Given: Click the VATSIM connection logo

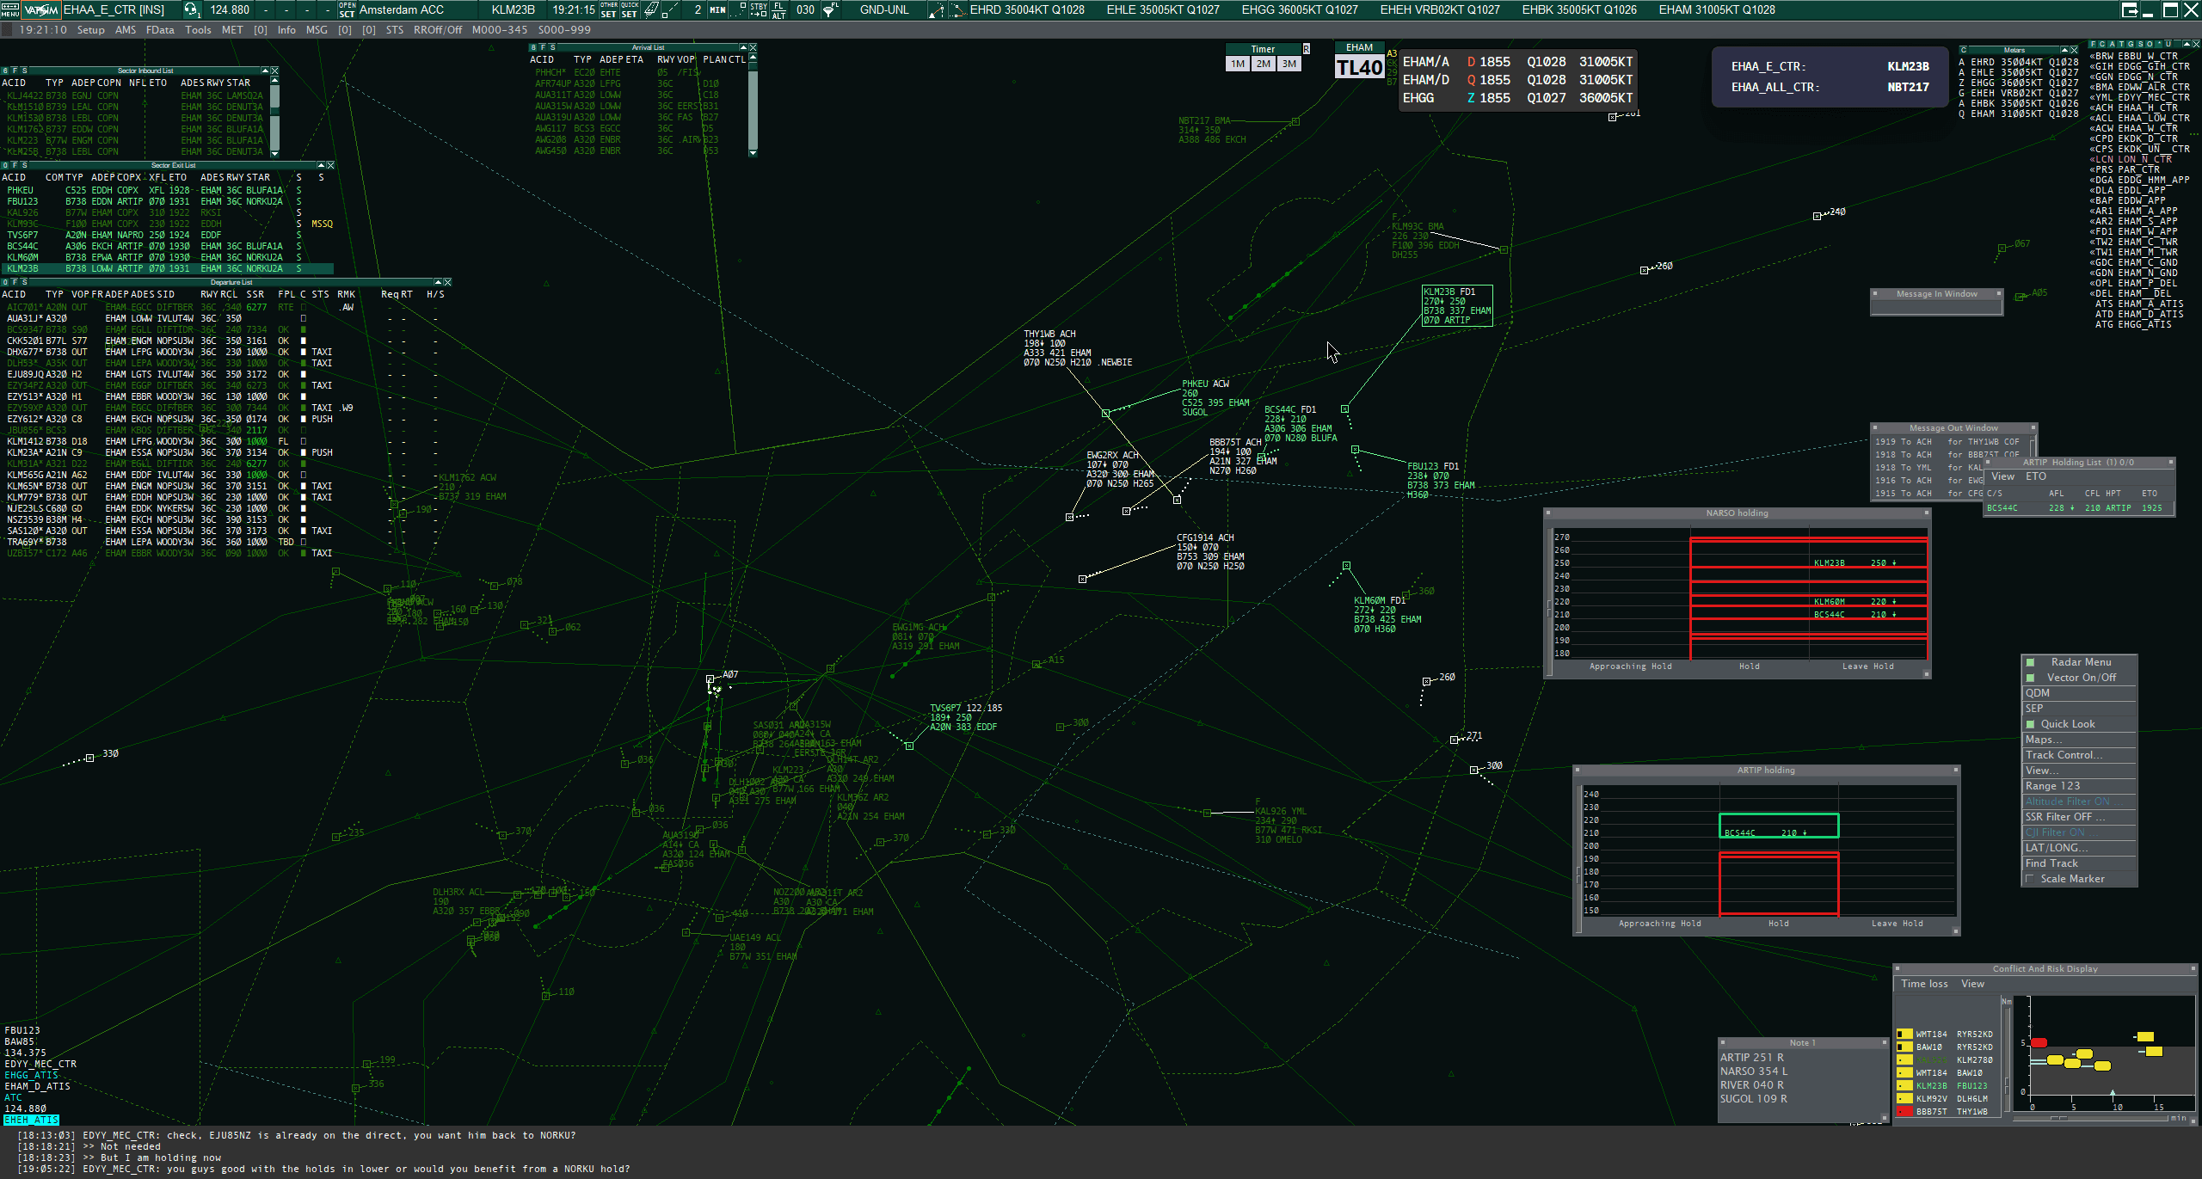Looking at the screenshot, I should coord(41,9).
